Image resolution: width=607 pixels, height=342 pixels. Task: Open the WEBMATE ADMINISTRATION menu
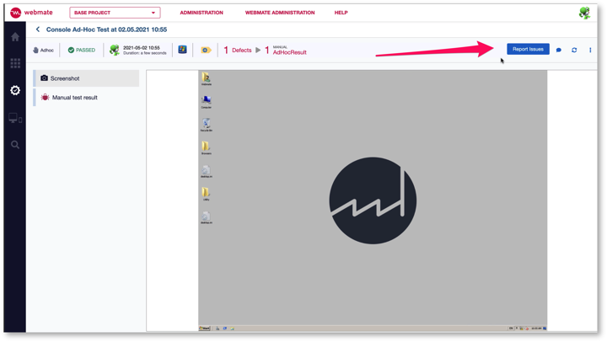[x=280, y=13]
